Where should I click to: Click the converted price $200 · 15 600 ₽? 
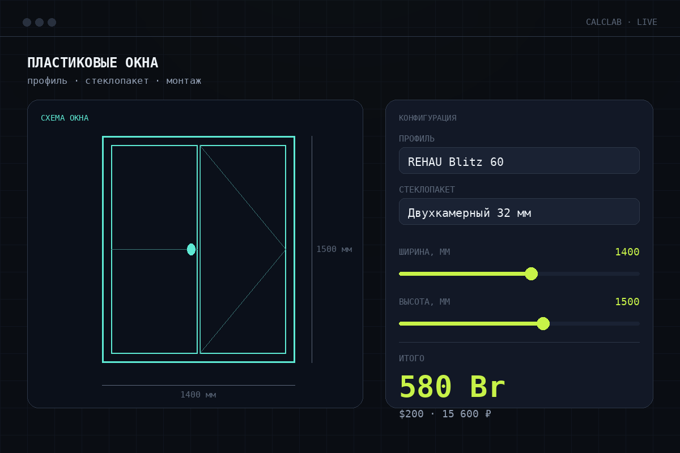(445, 414)
